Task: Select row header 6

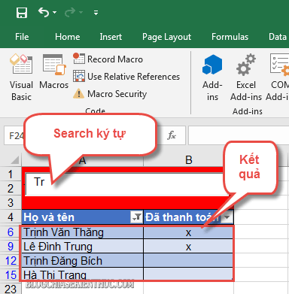Action: [x=11, y=232]
